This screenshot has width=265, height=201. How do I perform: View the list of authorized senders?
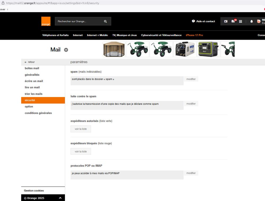[81, 129]
